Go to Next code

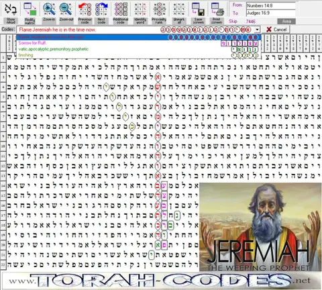101,9
